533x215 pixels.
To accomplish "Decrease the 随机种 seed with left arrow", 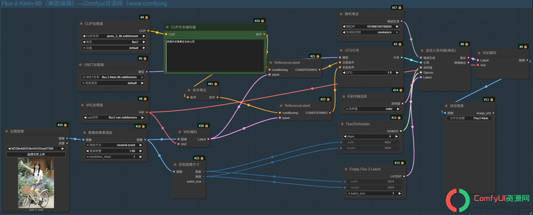I will point(344,27).
